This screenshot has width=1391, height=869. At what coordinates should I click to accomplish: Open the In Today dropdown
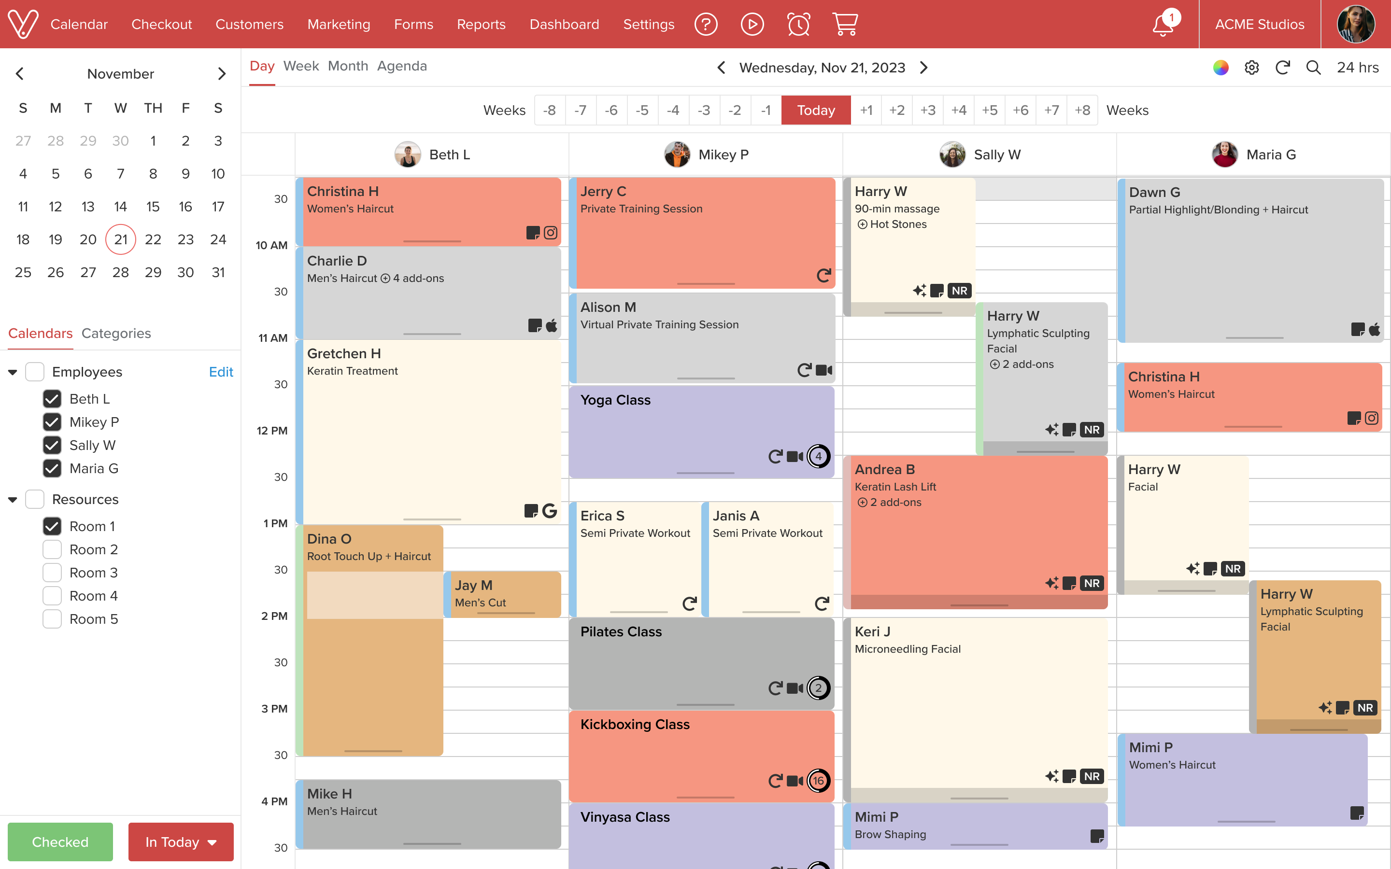coord(181,841)
